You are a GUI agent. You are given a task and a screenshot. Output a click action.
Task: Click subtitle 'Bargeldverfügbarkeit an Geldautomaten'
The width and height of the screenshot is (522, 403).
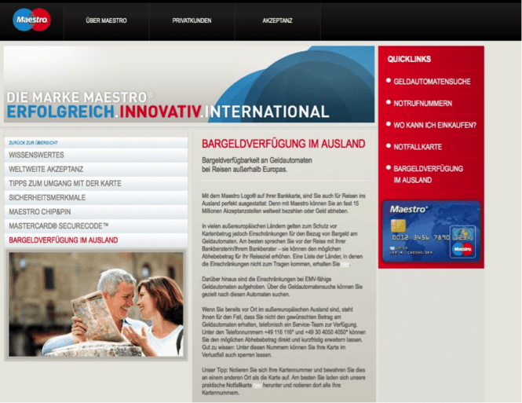(257, 160)
